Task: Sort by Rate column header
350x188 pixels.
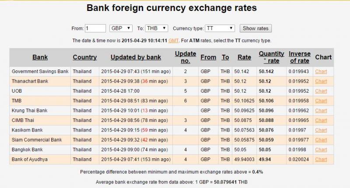Action: click(x=244, y=57)
